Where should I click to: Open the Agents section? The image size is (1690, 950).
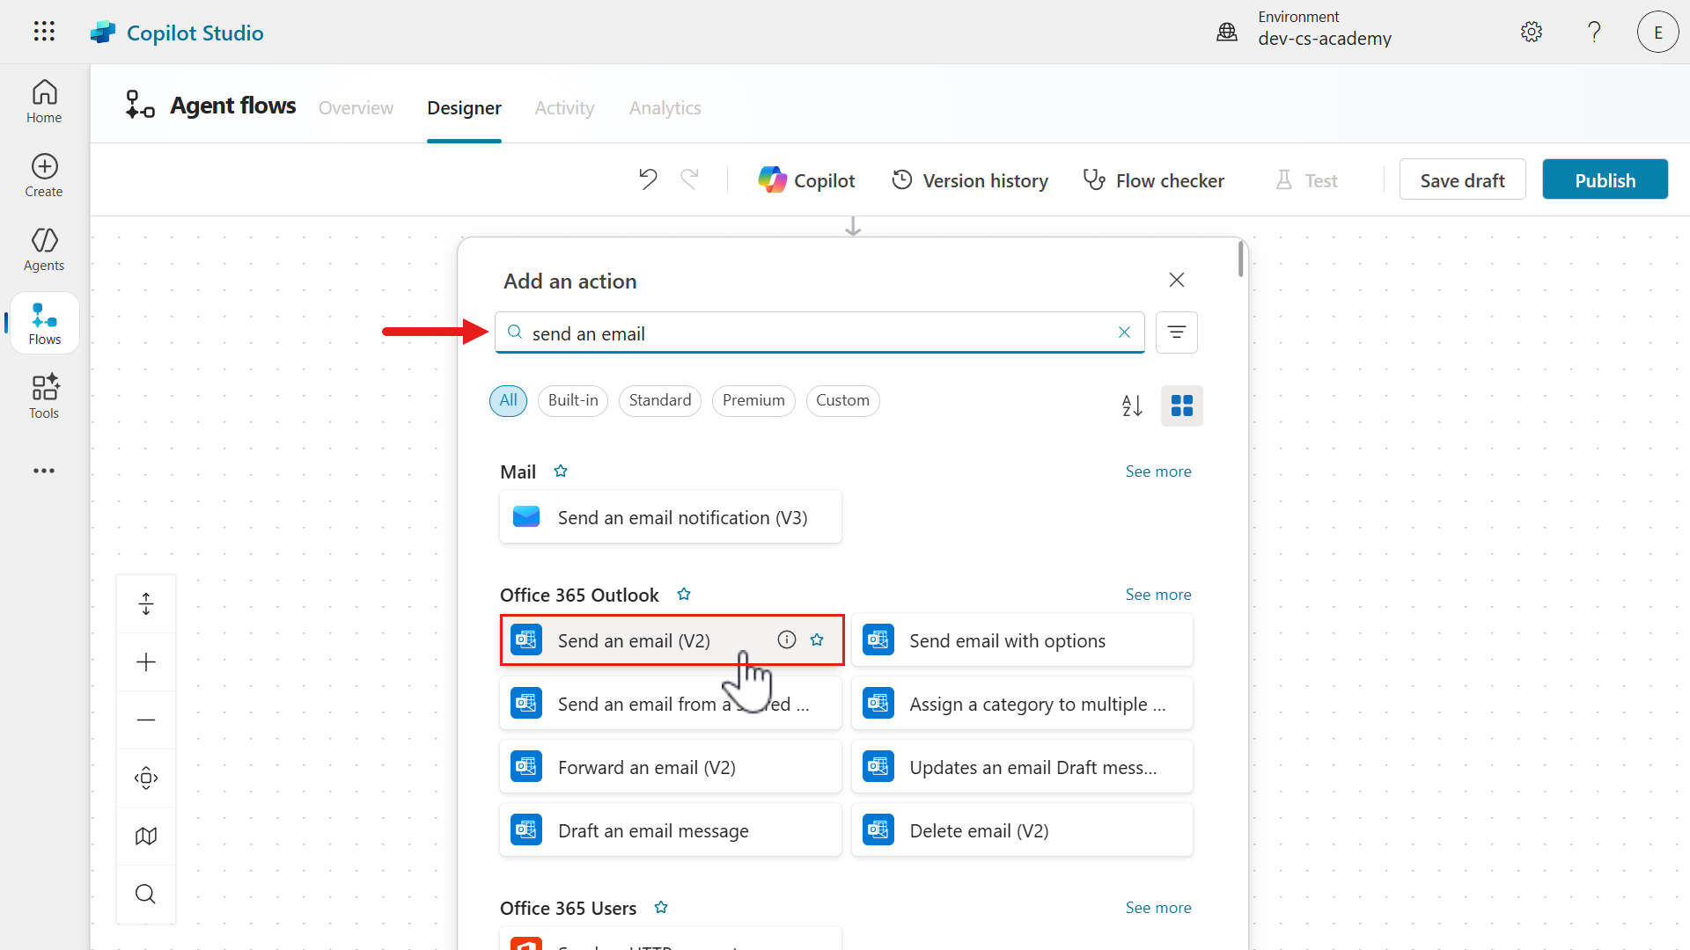(43, 249)
